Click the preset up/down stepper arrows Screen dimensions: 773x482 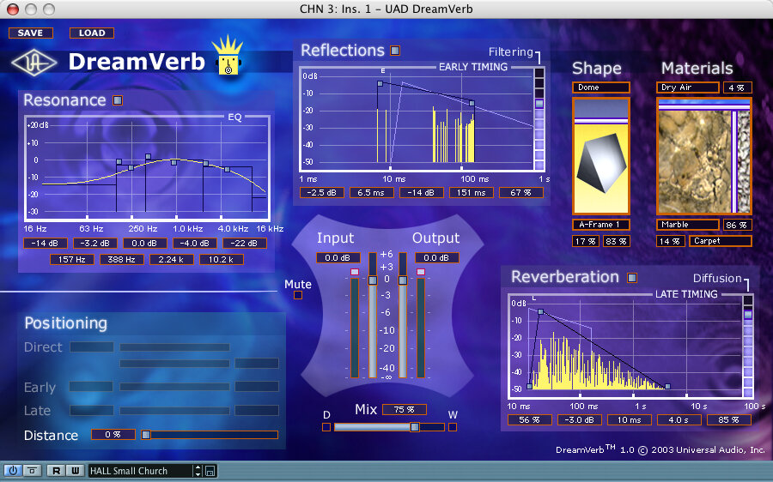tap(198, 471)
